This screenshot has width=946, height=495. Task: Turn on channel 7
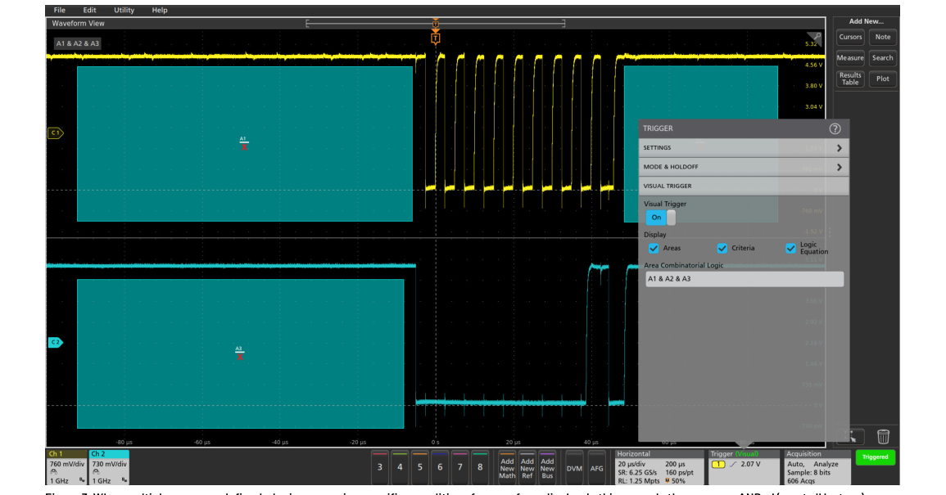point(459,466)
